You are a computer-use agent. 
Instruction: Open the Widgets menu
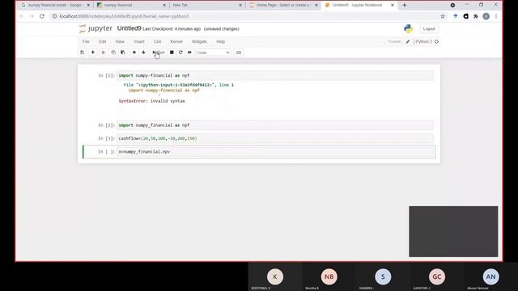pos(199,41)
